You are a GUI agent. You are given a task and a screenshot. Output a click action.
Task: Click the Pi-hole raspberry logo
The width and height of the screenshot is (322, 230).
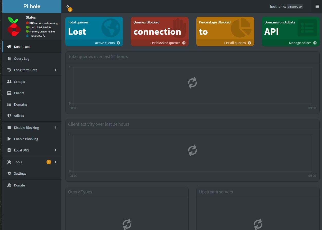click(14, 27)
